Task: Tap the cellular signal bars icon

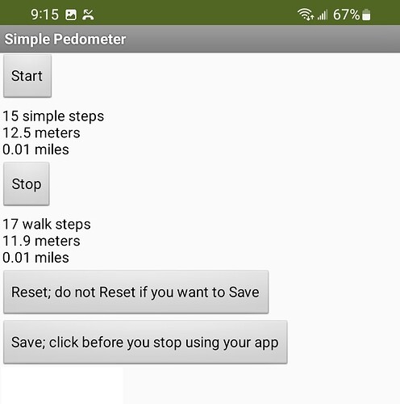Action: click(323, 15)
